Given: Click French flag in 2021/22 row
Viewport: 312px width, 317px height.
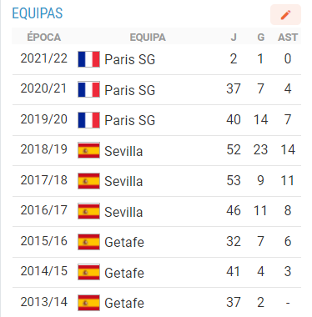Looking at the screenshot, I should [x=88, y=59].
